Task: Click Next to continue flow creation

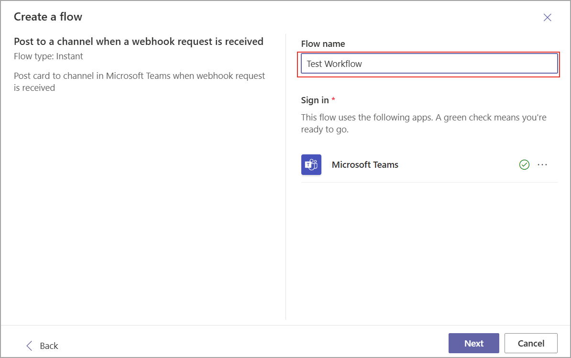Action: (473, 343)
